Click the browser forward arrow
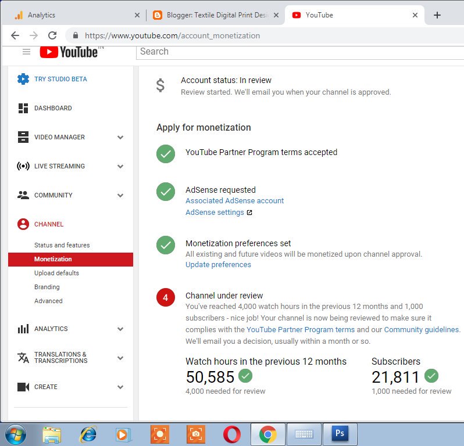This screenshot has height=446, width=464. (x=34, y=35)
